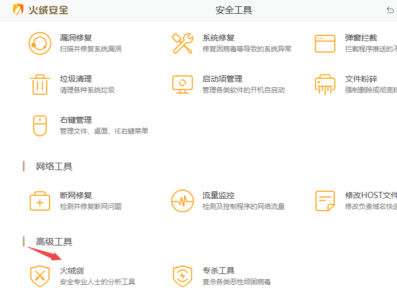Select the 文件粉碎 title text
The height and width of the screenshot is (298, 397).
tap(361, 79)
